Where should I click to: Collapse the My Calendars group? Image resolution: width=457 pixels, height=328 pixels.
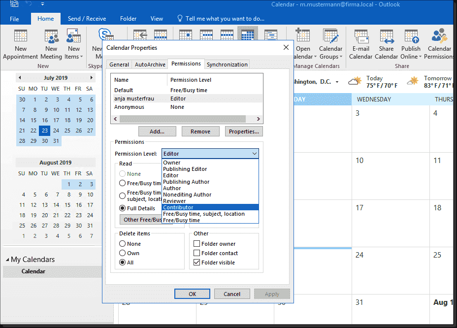click(x=7, y=260)
